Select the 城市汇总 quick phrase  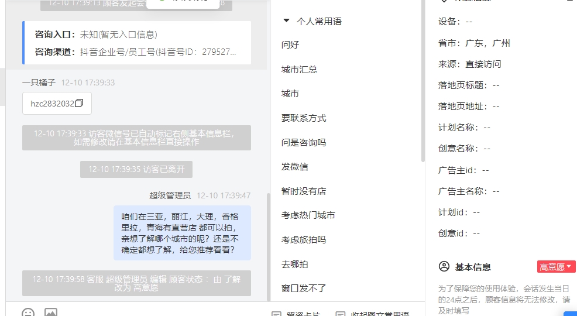(299, 70)
